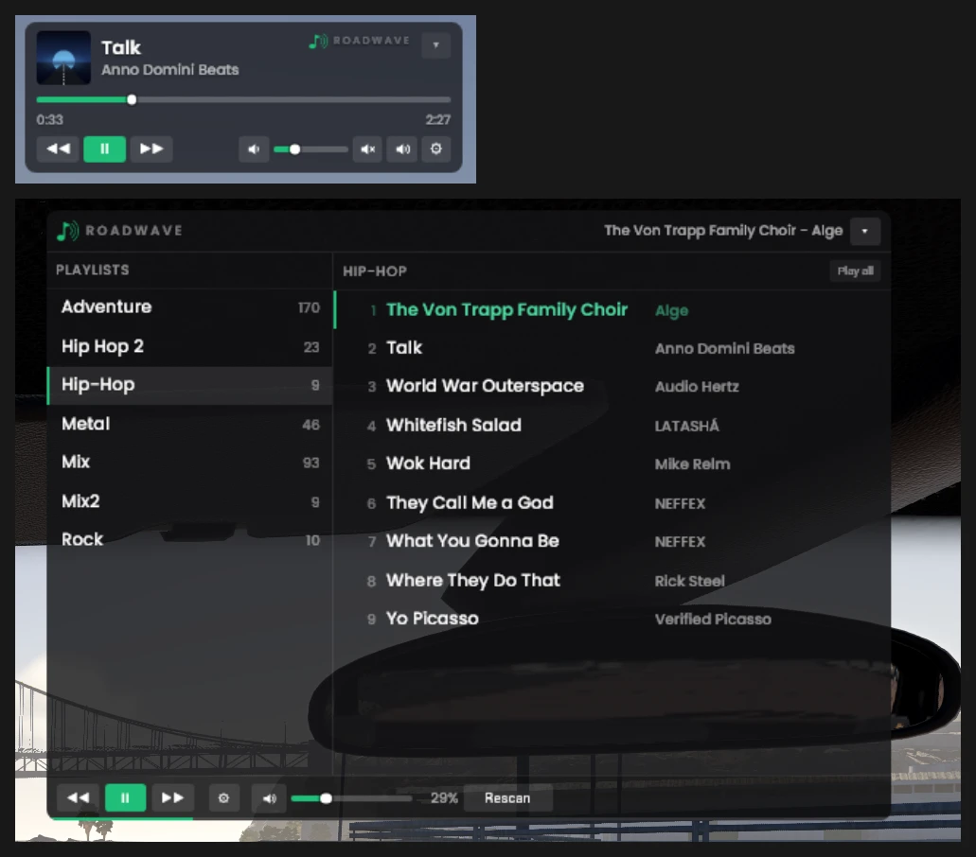This screenshot has width=976, height=857.
Task: Play track World War Outerspace
Action: (612, 387)
